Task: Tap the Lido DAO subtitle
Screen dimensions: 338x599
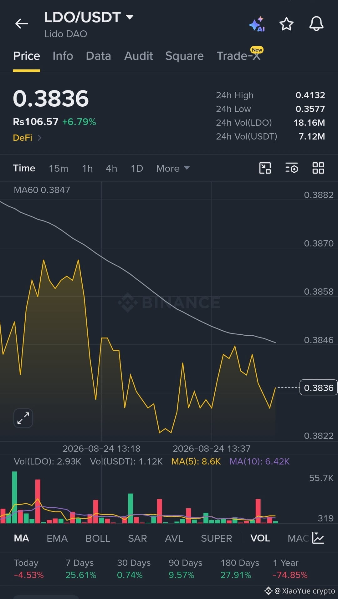Action: click(x=66, y=34)
